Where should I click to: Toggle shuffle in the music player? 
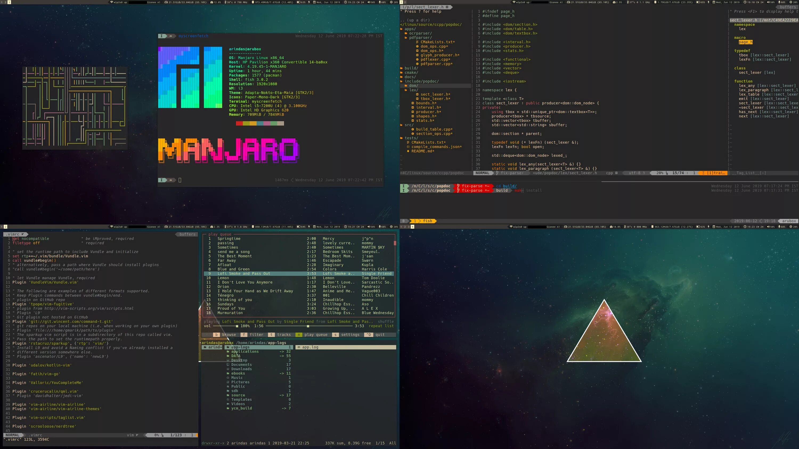[386, 321]
